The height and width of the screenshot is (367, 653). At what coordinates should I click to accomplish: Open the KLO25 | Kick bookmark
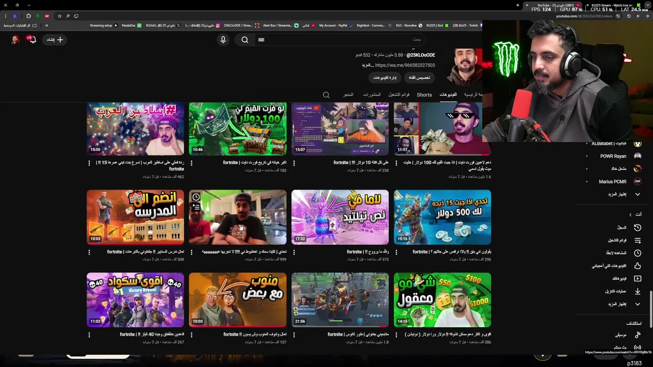coord(437,25)
